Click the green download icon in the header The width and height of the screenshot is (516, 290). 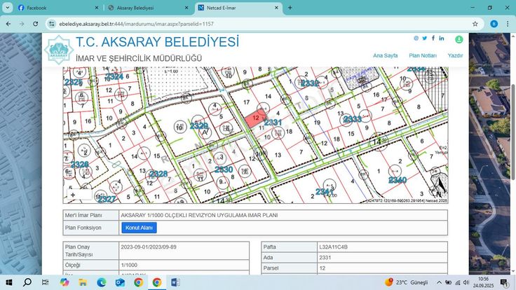(x=459, y=40)
